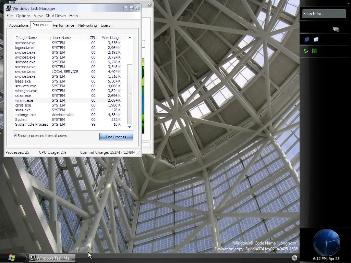Select csrss.exe row using 2,696 K
Viewport: 351px width, 263px height.
(x=68, y=96)
